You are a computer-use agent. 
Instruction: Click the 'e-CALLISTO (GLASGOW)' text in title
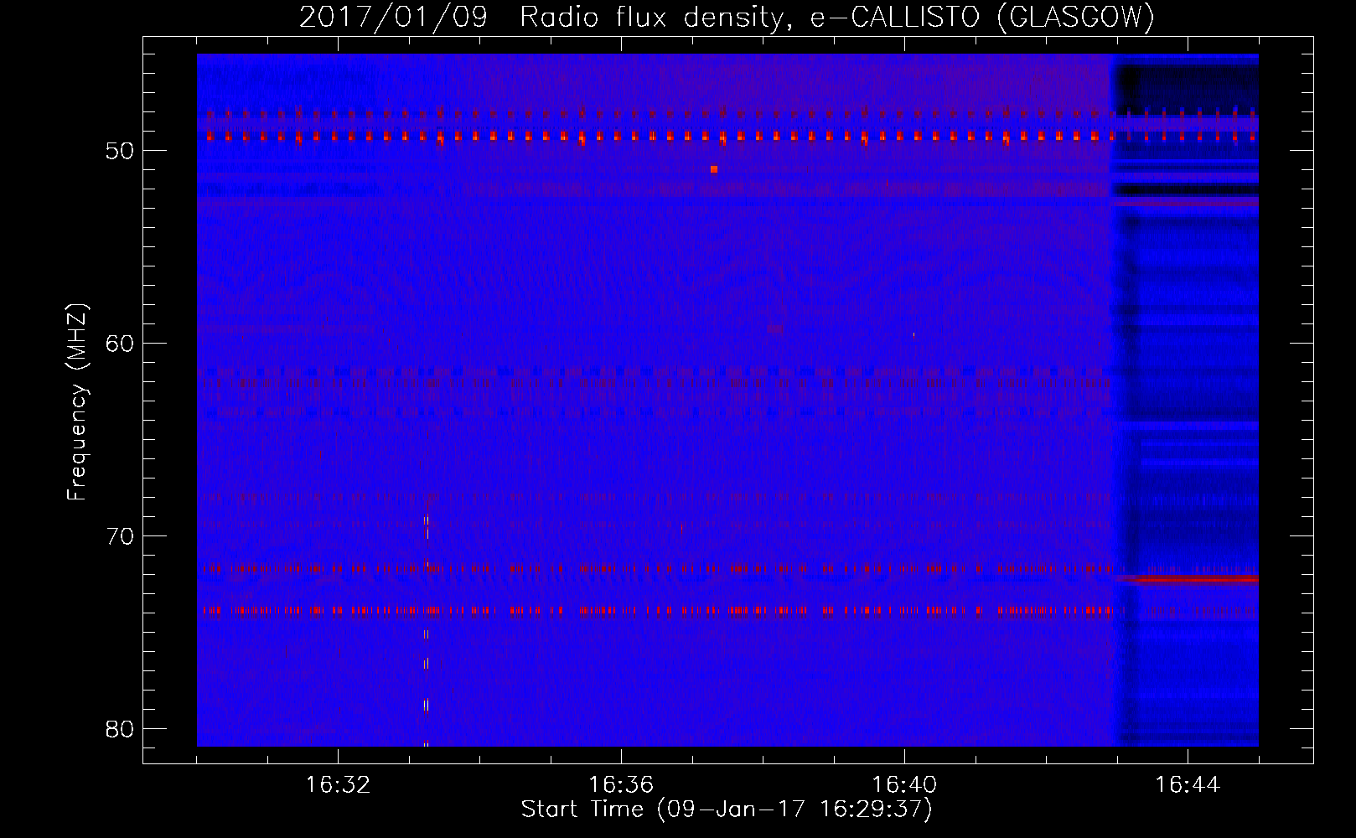983,17
